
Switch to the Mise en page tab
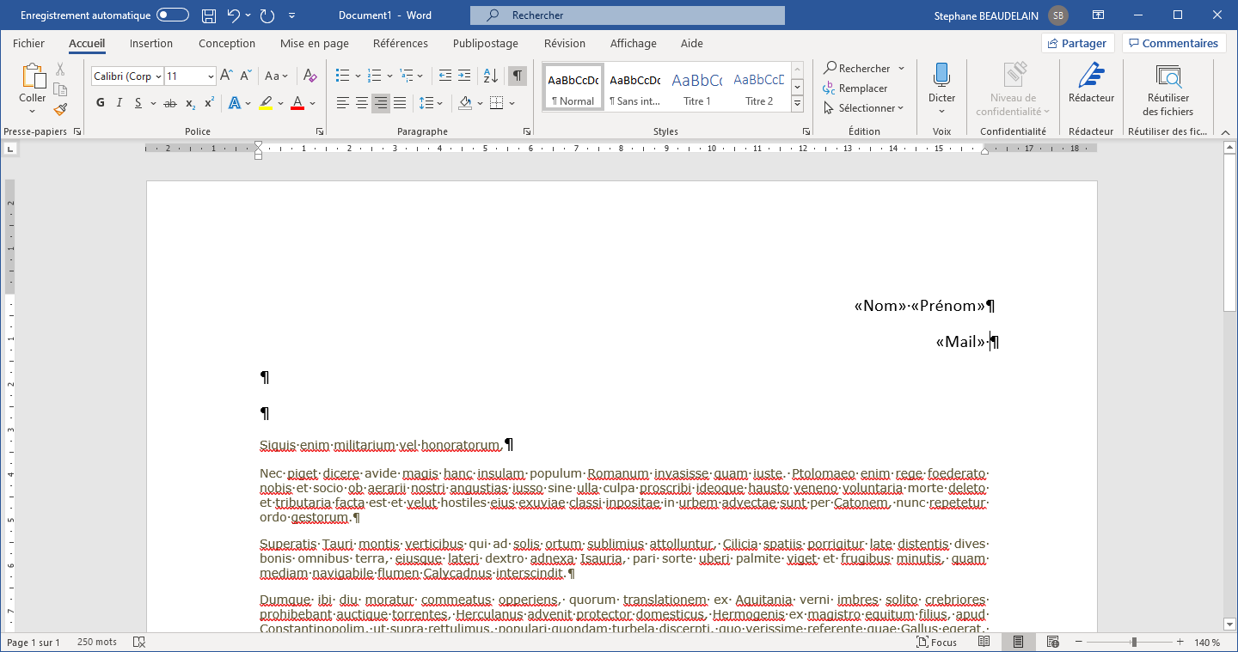click(x=314, y=43)
